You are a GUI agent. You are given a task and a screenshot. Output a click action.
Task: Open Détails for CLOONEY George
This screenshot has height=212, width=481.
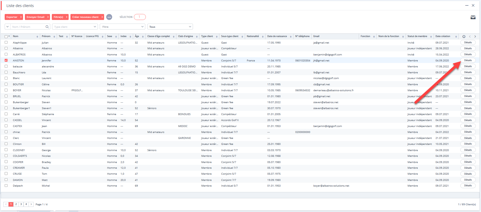pos(468,150)
